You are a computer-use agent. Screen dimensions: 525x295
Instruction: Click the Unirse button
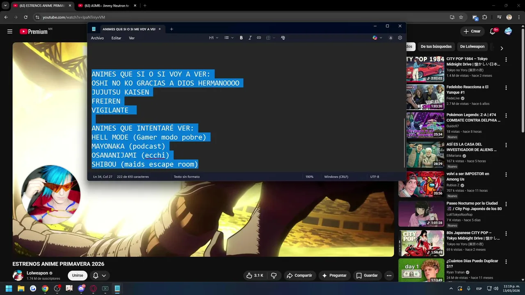[x=78, y=275]
